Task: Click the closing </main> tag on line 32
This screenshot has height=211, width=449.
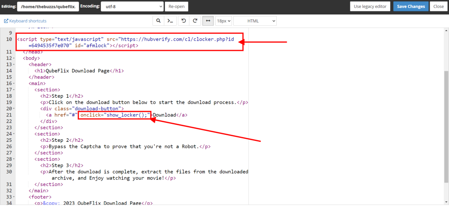Action: (x=39, y=190)
